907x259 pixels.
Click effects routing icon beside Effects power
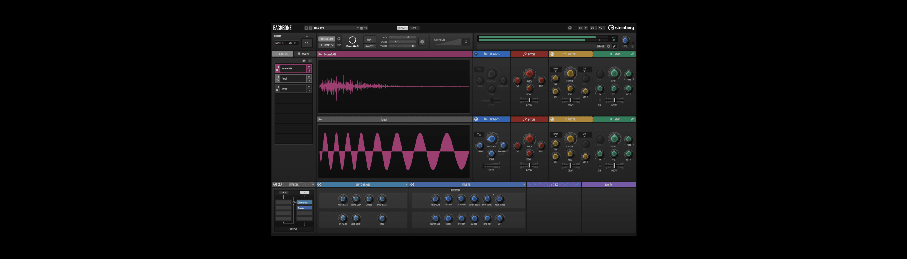[280, 184]
